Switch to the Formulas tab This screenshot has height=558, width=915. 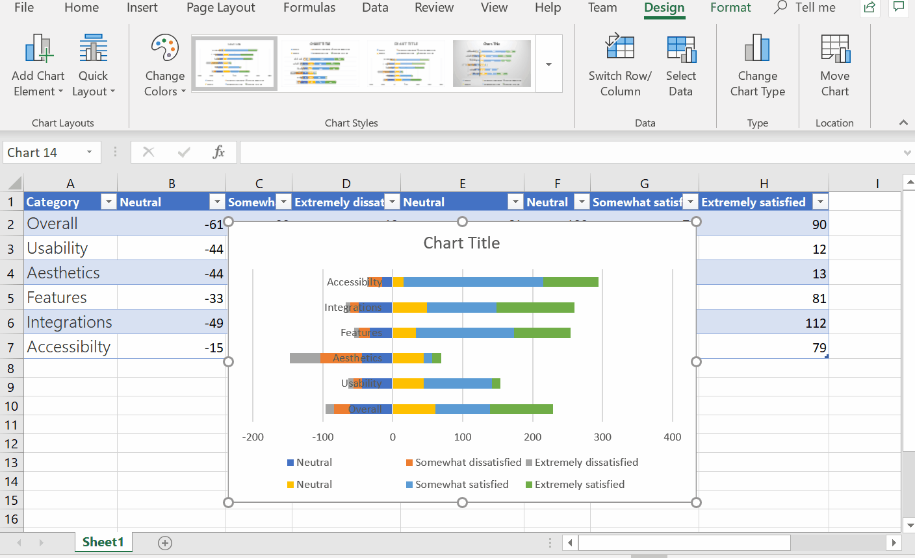(309, 8)
